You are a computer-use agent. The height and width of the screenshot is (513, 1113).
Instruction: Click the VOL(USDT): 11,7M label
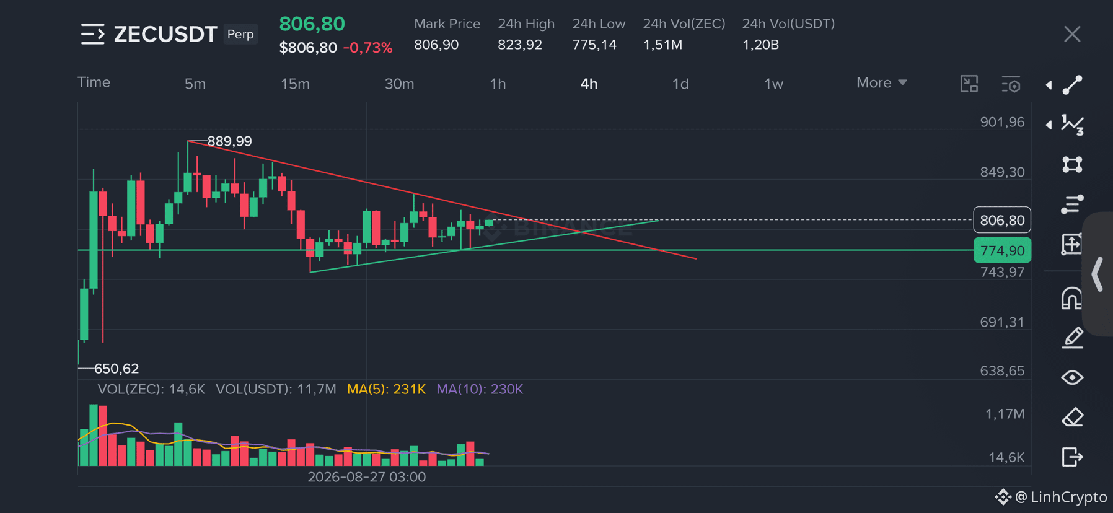pyautogui.click(x=276, y=389)
